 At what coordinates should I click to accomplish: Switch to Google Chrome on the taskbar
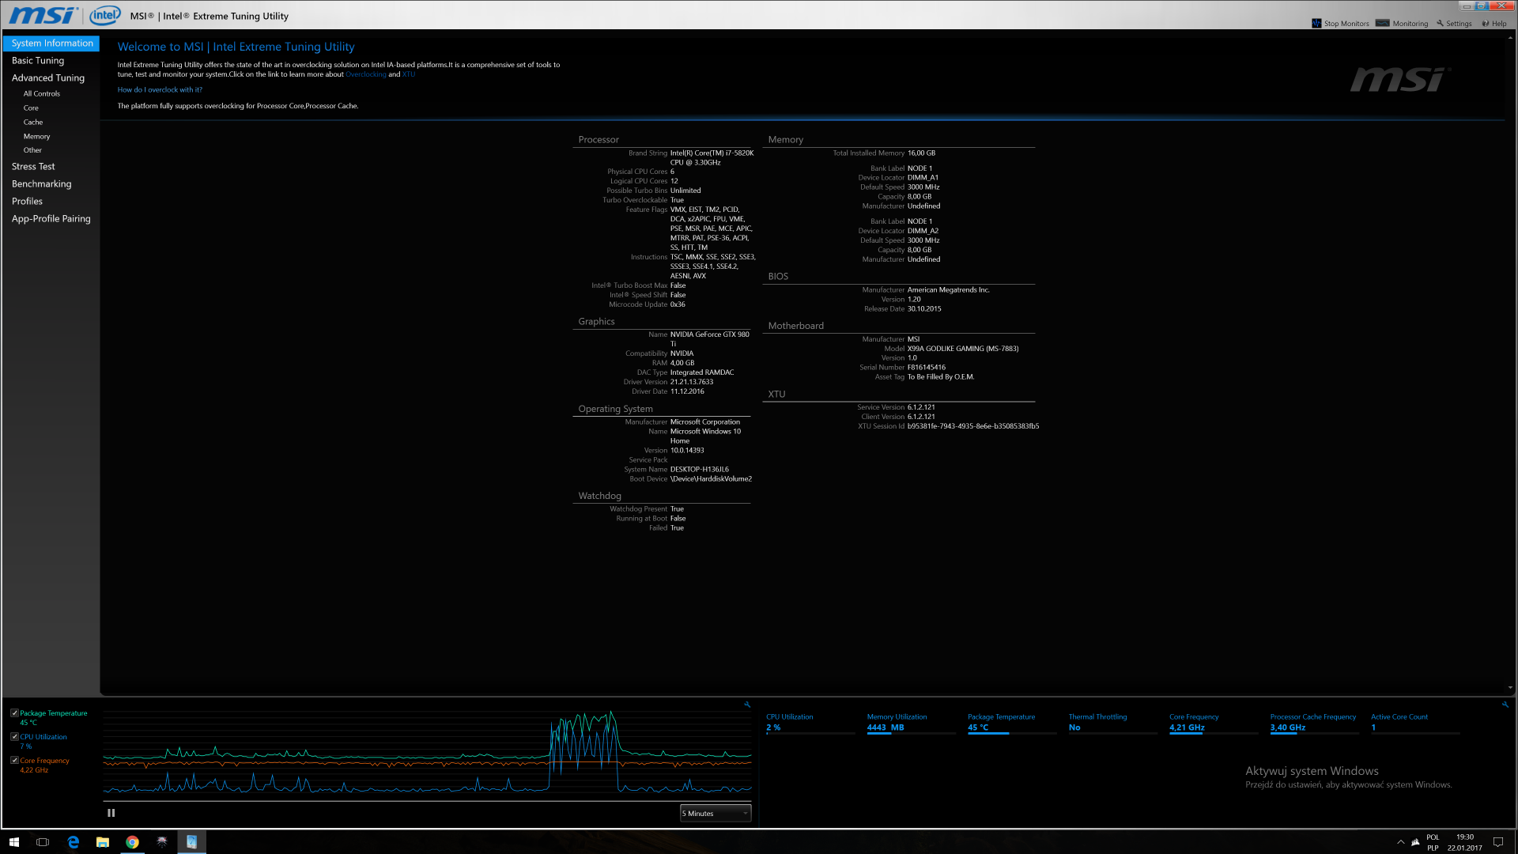[x=132, y=842]
